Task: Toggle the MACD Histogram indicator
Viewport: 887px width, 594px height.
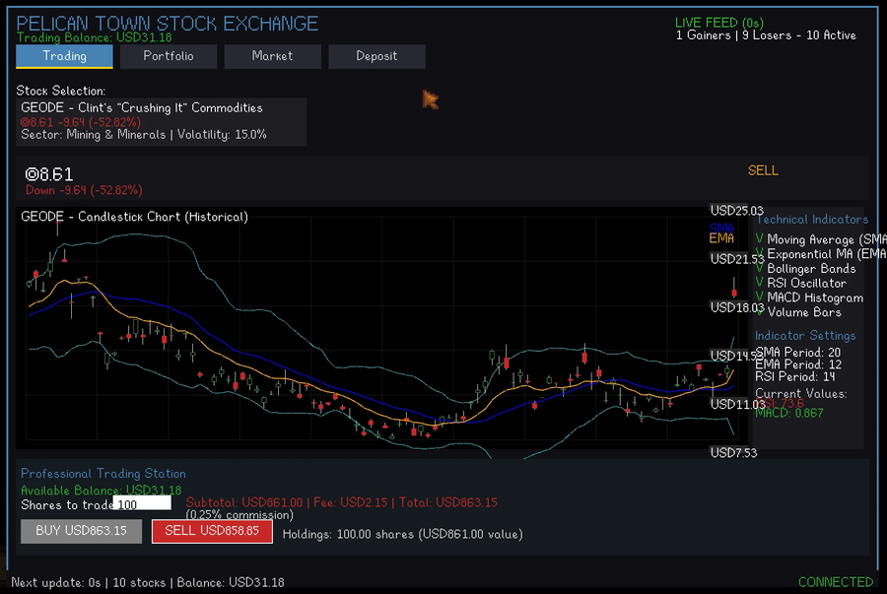Action: point(809,297)
